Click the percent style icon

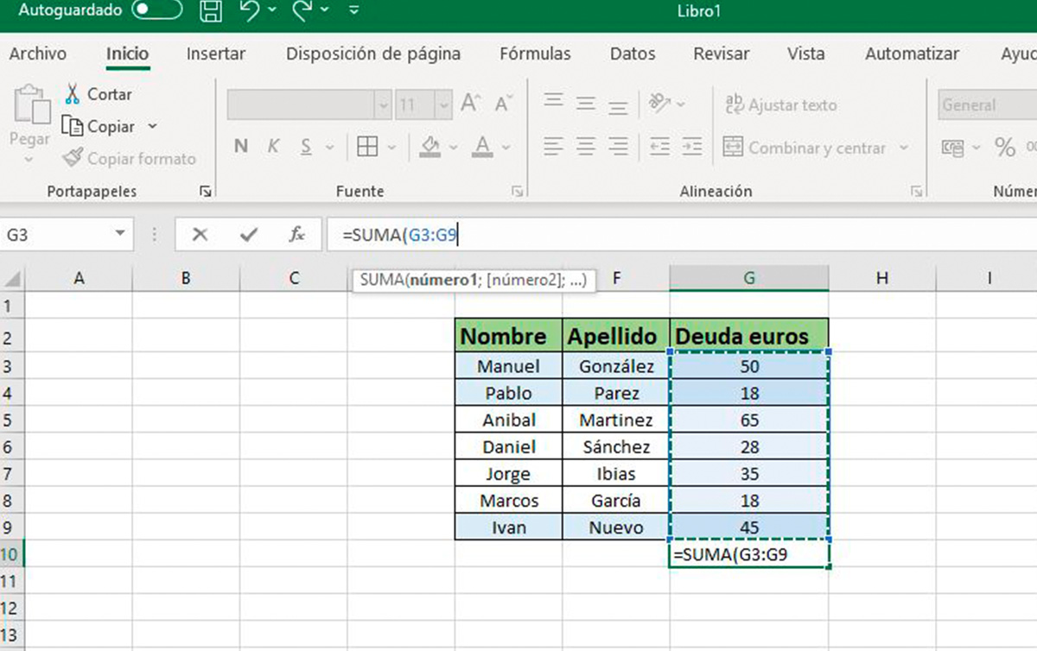[1005, 148]
